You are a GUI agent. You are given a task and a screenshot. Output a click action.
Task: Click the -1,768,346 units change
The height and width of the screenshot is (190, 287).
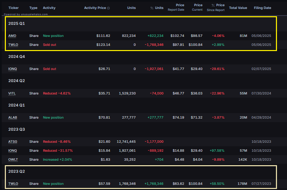click(154, 45)
